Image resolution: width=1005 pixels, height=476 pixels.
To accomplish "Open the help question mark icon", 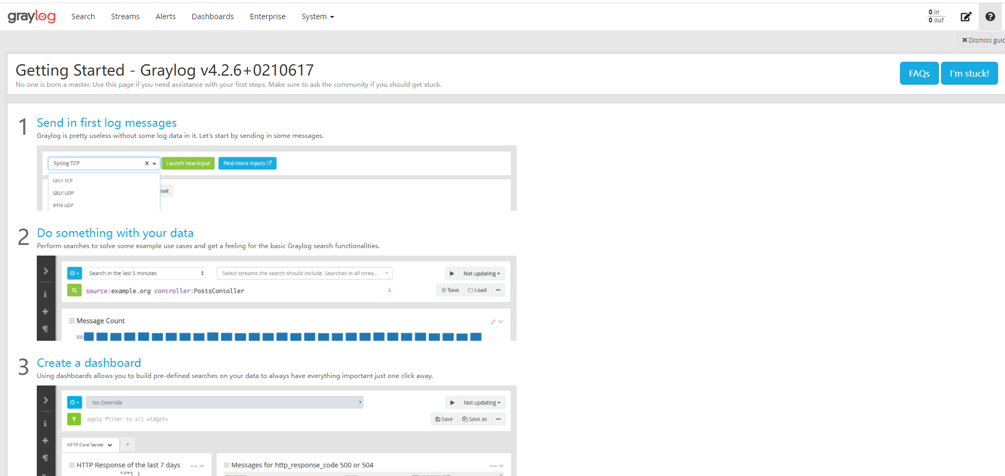I will (990, 17).
